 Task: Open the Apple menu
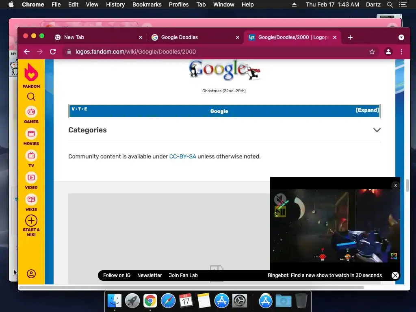11,4
